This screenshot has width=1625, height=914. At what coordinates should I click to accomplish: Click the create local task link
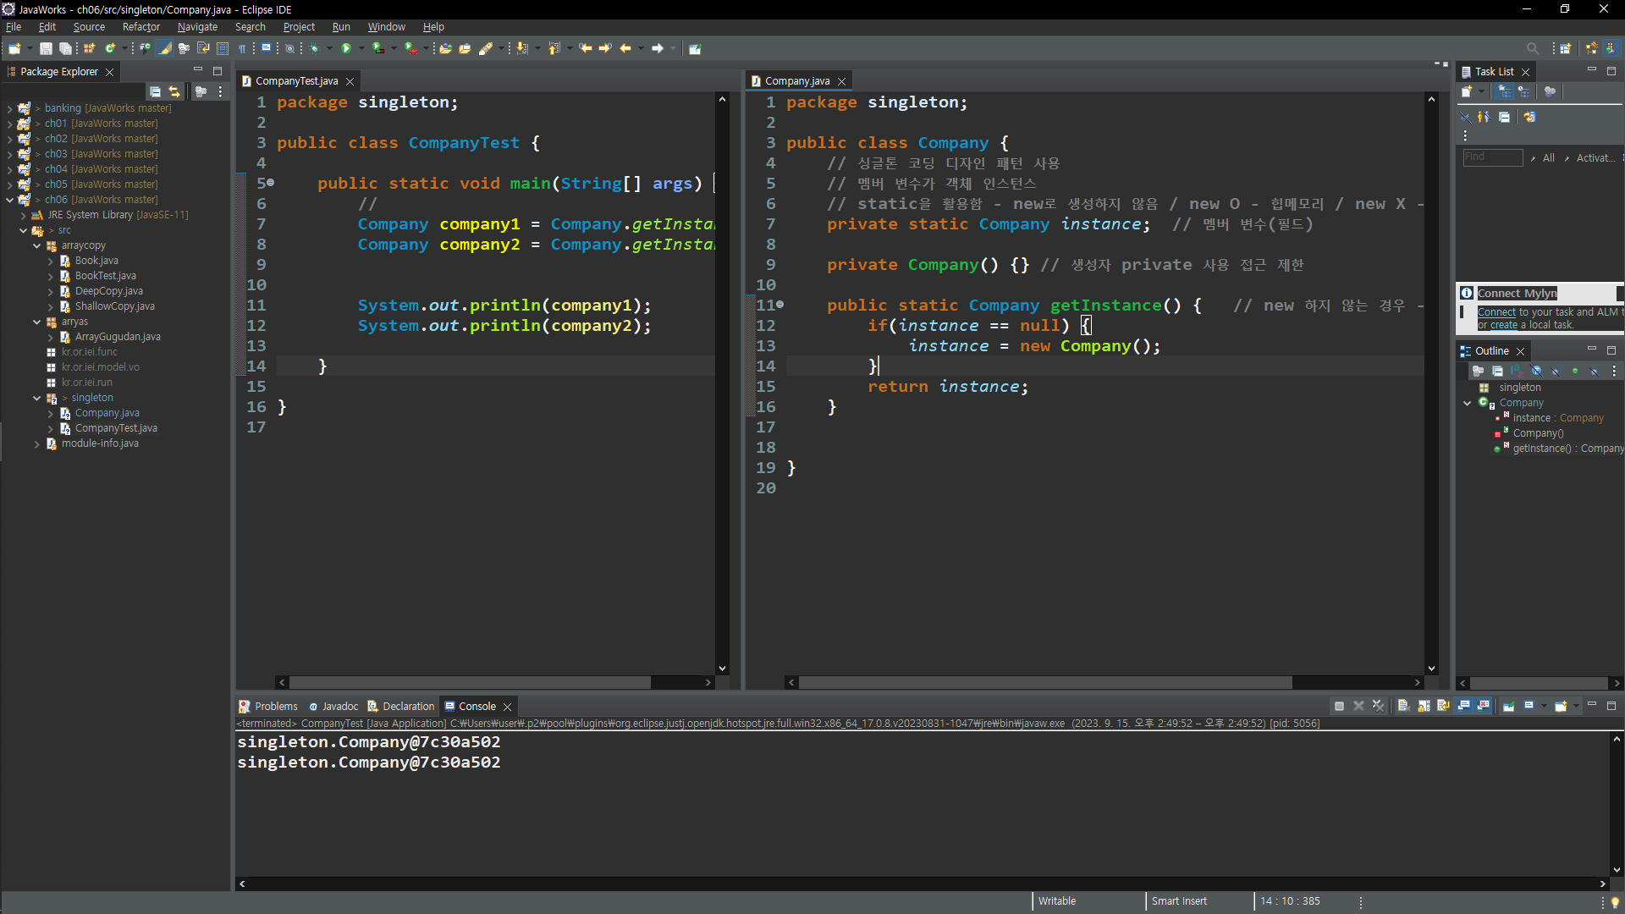[1503, 325]
